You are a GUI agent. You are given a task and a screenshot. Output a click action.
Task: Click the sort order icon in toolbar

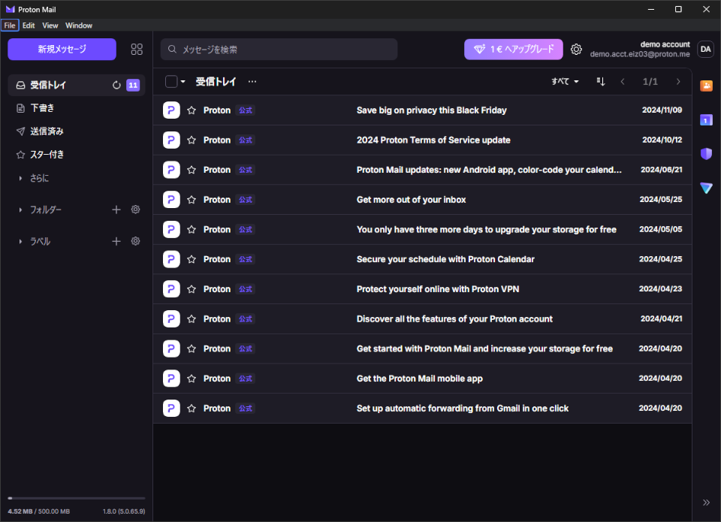point(601,81)
